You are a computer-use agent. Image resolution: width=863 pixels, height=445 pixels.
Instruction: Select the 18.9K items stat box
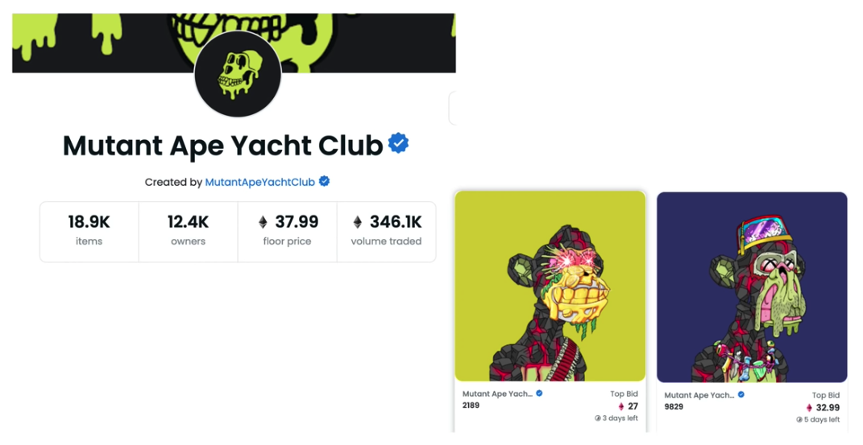click(x=89, y=231)
